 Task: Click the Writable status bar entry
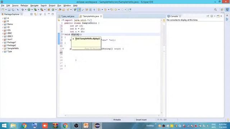pyautogui.click(x=117, y=120)
